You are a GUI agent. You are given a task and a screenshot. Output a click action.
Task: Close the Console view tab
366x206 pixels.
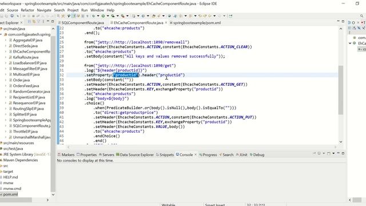pyautogui.click(x=196, y=154)
